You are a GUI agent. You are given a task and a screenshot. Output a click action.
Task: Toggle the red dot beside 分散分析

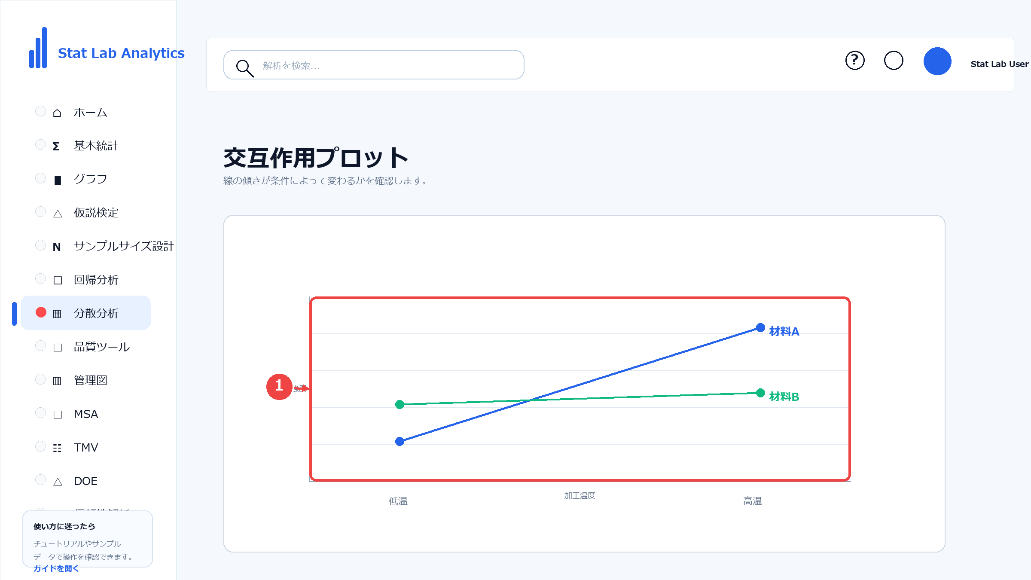click(41, 312)
